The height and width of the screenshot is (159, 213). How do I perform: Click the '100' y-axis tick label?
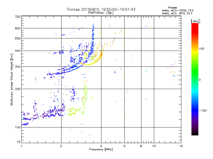tap(18, 127)
